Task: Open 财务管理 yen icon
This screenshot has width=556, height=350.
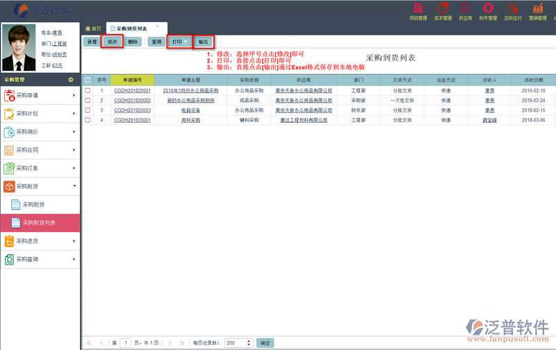Action: click(x=488, y=9)
